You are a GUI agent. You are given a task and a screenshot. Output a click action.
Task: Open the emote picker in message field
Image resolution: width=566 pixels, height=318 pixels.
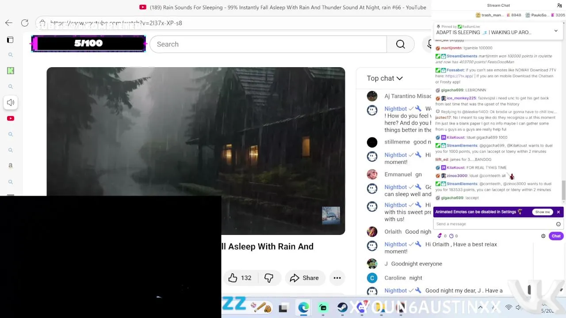(x=558, y=224)
